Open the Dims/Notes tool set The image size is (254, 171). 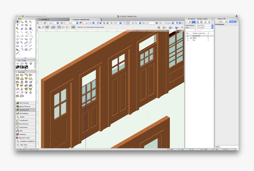[25, 127]
